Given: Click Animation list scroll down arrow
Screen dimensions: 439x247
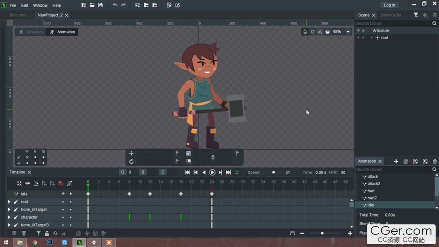Looking at the screenshot, I should [437, 208].
